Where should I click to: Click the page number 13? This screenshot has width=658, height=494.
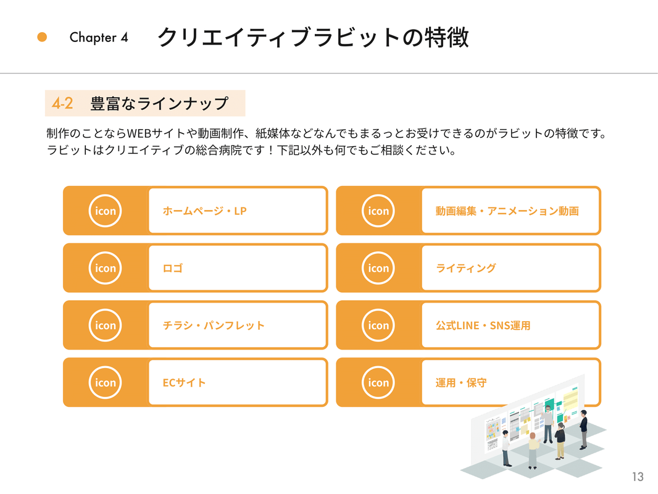(638, 477)
